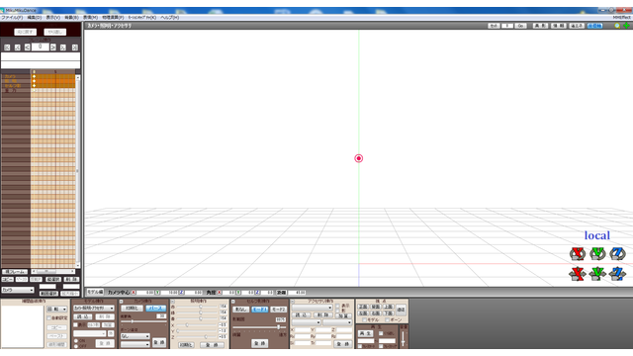Toggle the bone-follow checkbox in the view panel
Screen dimensions: 633x356
click(x=387, y=320)
